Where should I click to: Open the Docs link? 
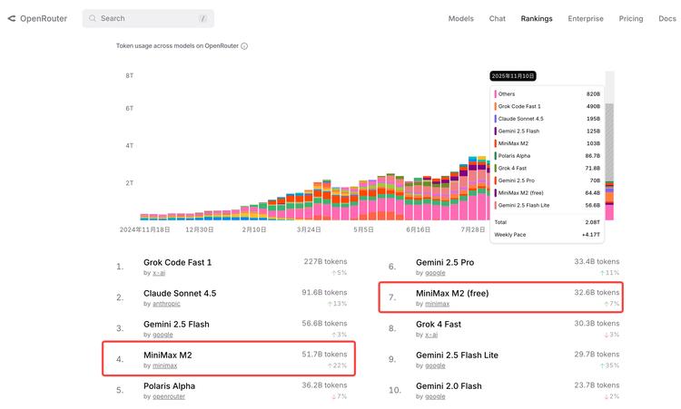click(666, 18)
